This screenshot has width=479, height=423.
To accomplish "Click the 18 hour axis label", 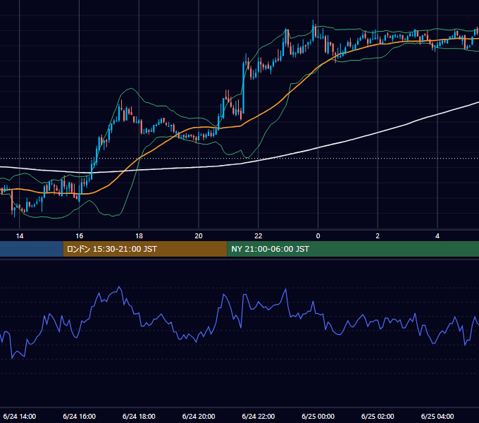I will [139, 236].
